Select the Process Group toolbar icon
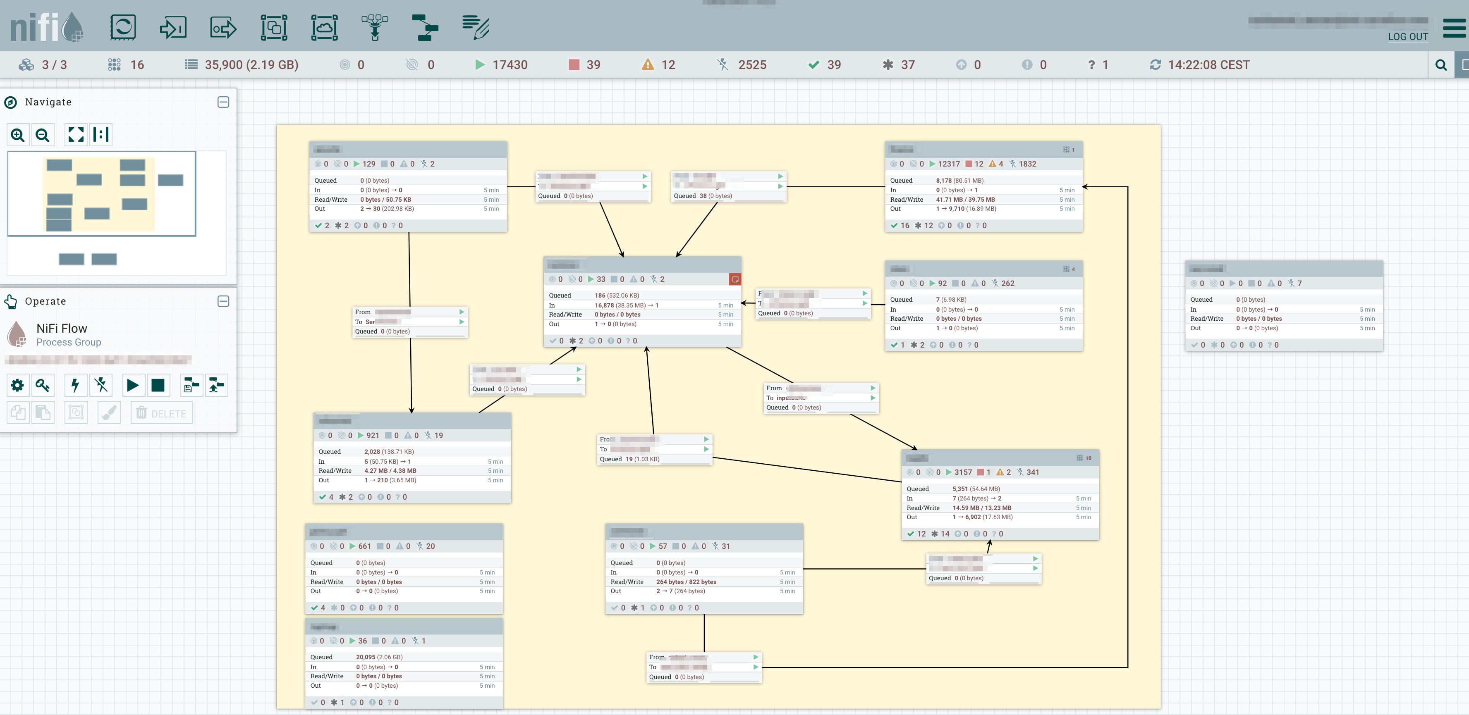This screenshot has height=715, width=1469. coord(274,27)
